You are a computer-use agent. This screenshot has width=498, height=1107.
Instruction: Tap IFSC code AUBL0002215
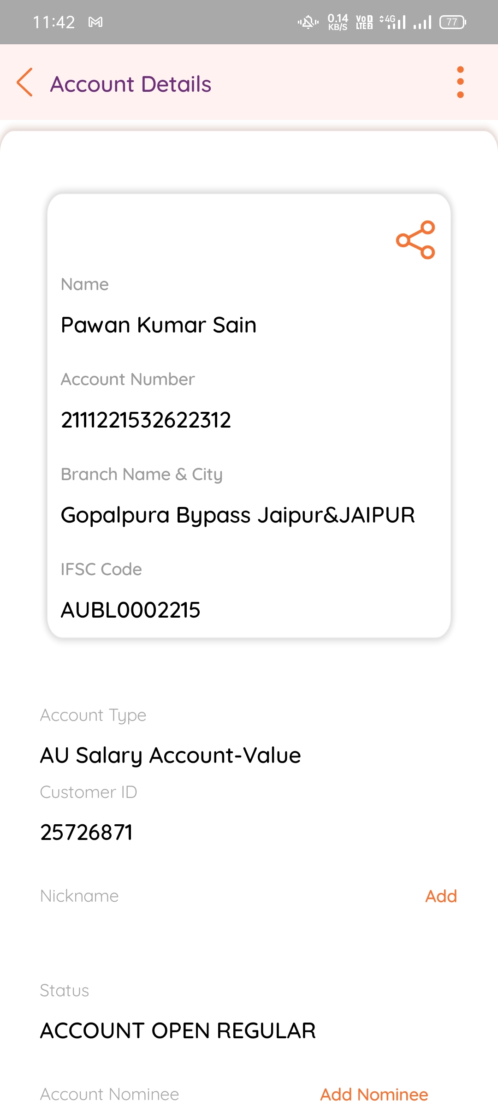click(130, 610)
